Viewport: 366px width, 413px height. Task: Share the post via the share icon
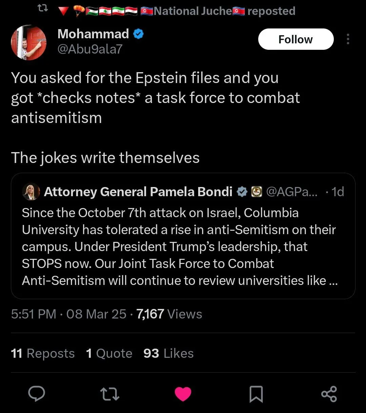click(x=329, y=394)
